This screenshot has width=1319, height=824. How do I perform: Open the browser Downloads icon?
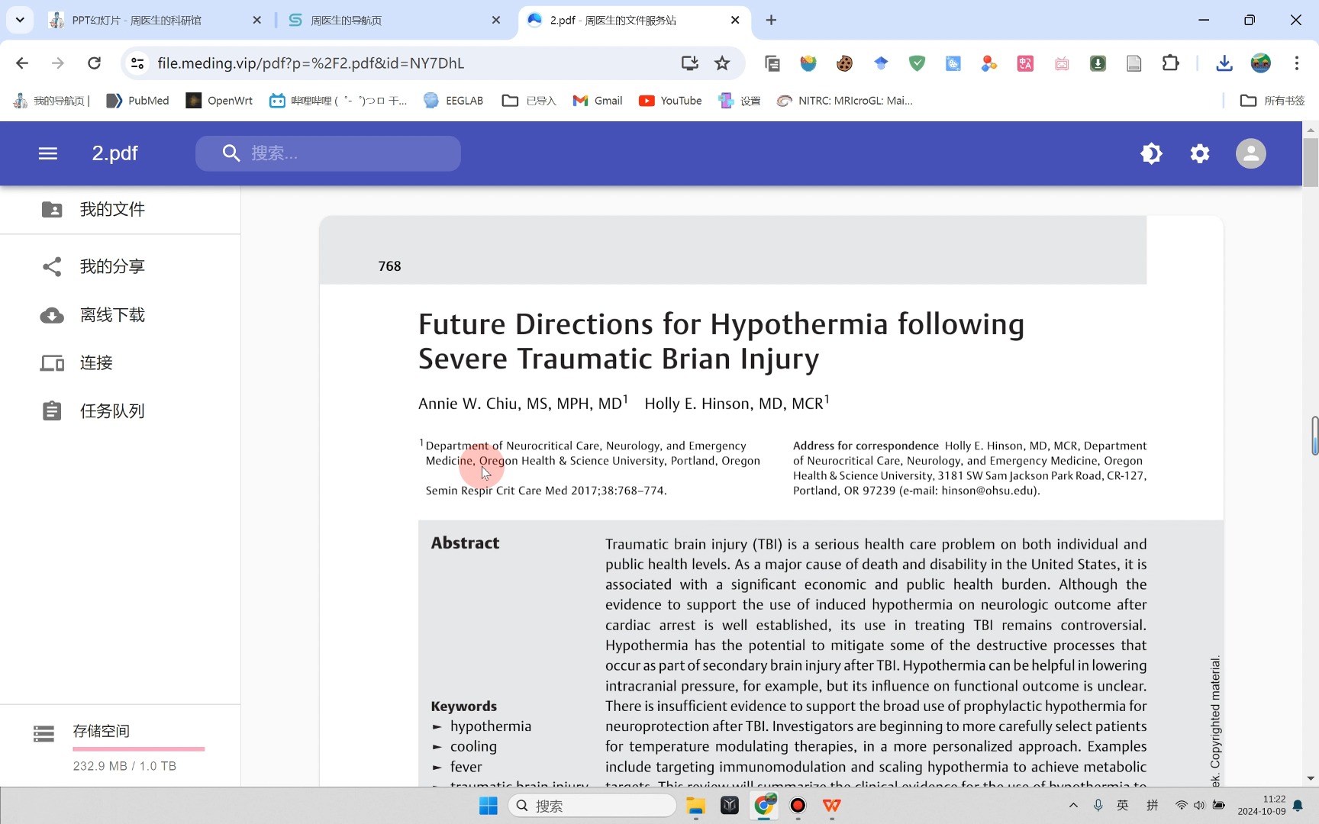[1224, 63]
